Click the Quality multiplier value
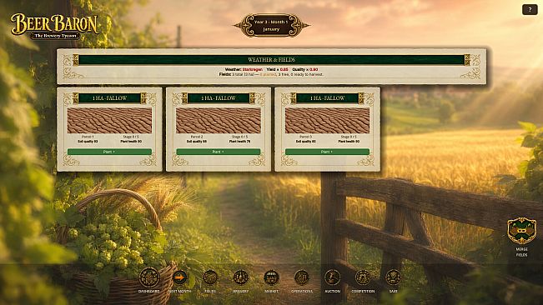Image resolution: width=543 pixels, height=305 pixels. pyautogui.click(x=314, y=69)
